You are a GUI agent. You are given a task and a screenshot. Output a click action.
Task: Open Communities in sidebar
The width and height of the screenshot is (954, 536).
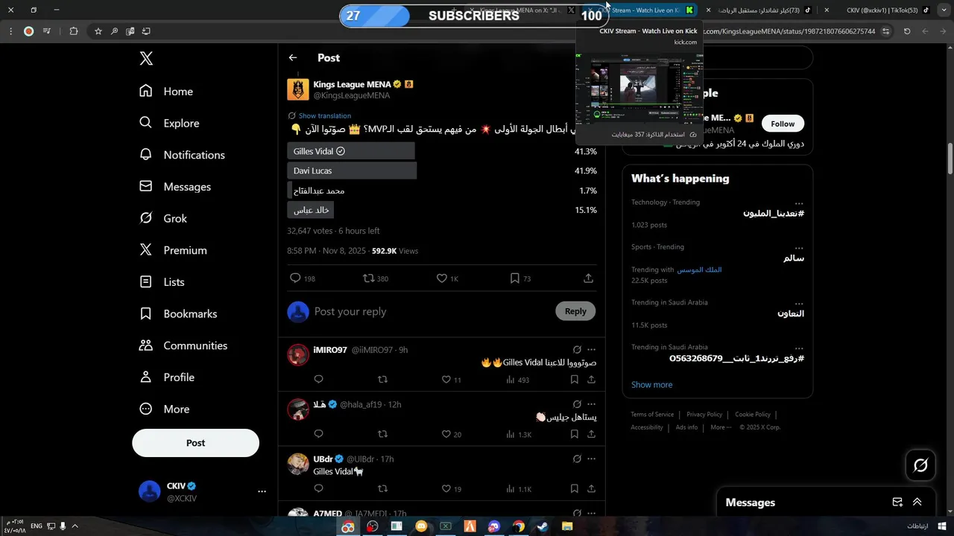tap(184, 345)
